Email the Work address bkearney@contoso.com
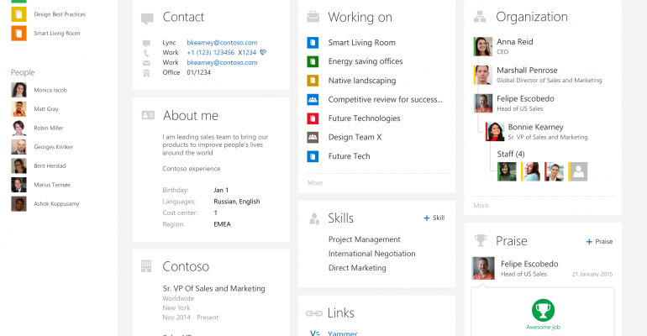 222,62
